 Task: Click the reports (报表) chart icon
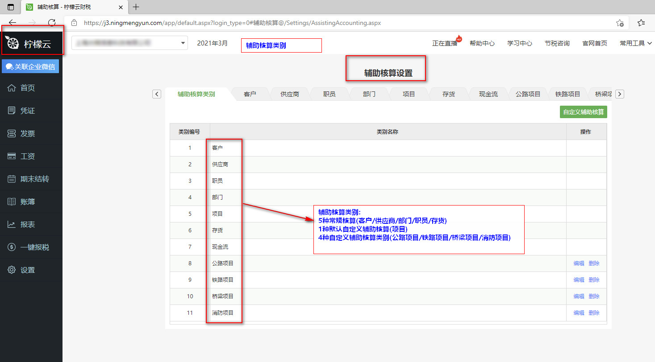[x=12, y=224]
